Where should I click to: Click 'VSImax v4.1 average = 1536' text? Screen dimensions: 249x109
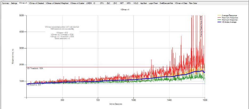(62, 35)
